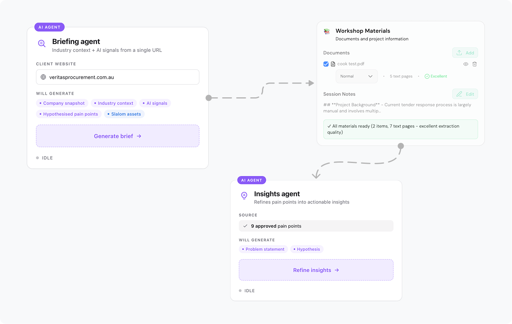Click the cook test.pdf file icon
The image size is (512, 324).
coord(333,64)
